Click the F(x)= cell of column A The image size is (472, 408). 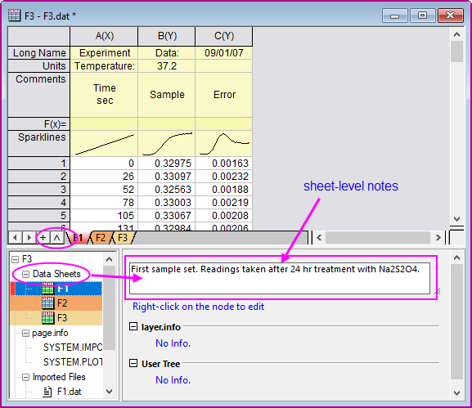click(104, 123)
